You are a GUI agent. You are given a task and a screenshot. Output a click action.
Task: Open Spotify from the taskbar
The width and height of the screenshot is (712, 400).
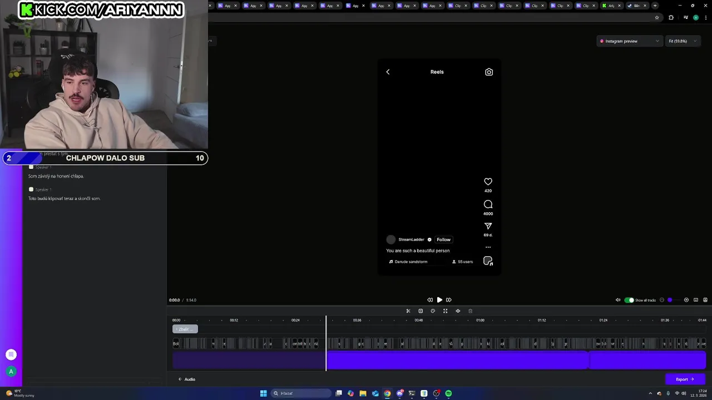pyautogui.click(x=448, y=393)
